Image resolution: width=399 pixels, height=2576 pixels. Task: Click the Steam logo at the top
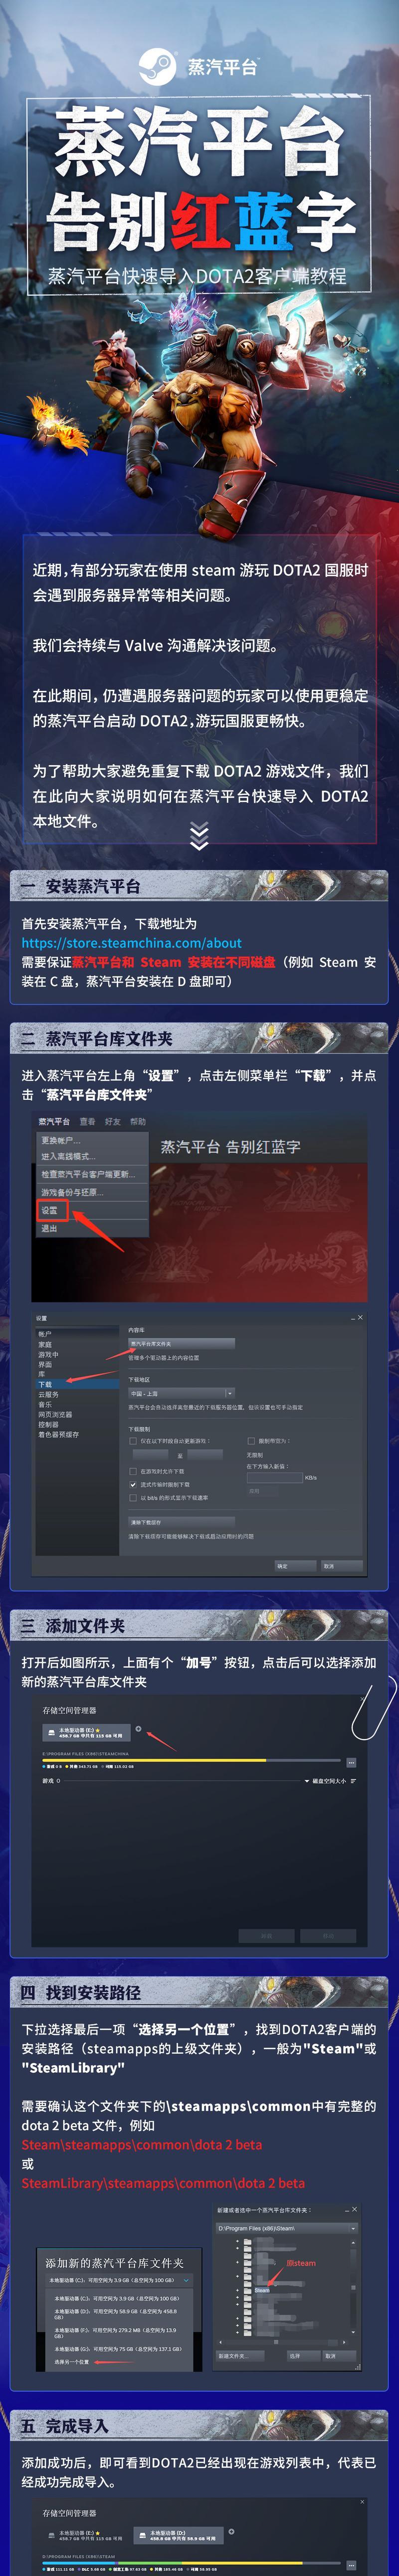point(157,67)
